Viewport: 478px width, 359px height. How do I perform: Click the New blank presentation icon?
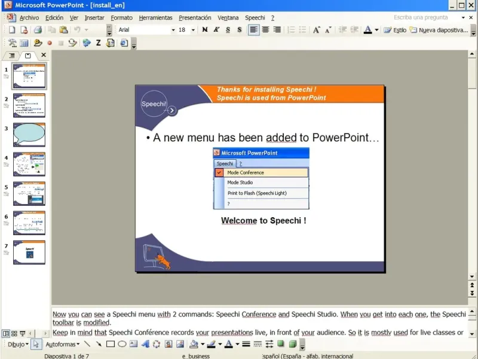pyautogui.click(x=12, y=29)
